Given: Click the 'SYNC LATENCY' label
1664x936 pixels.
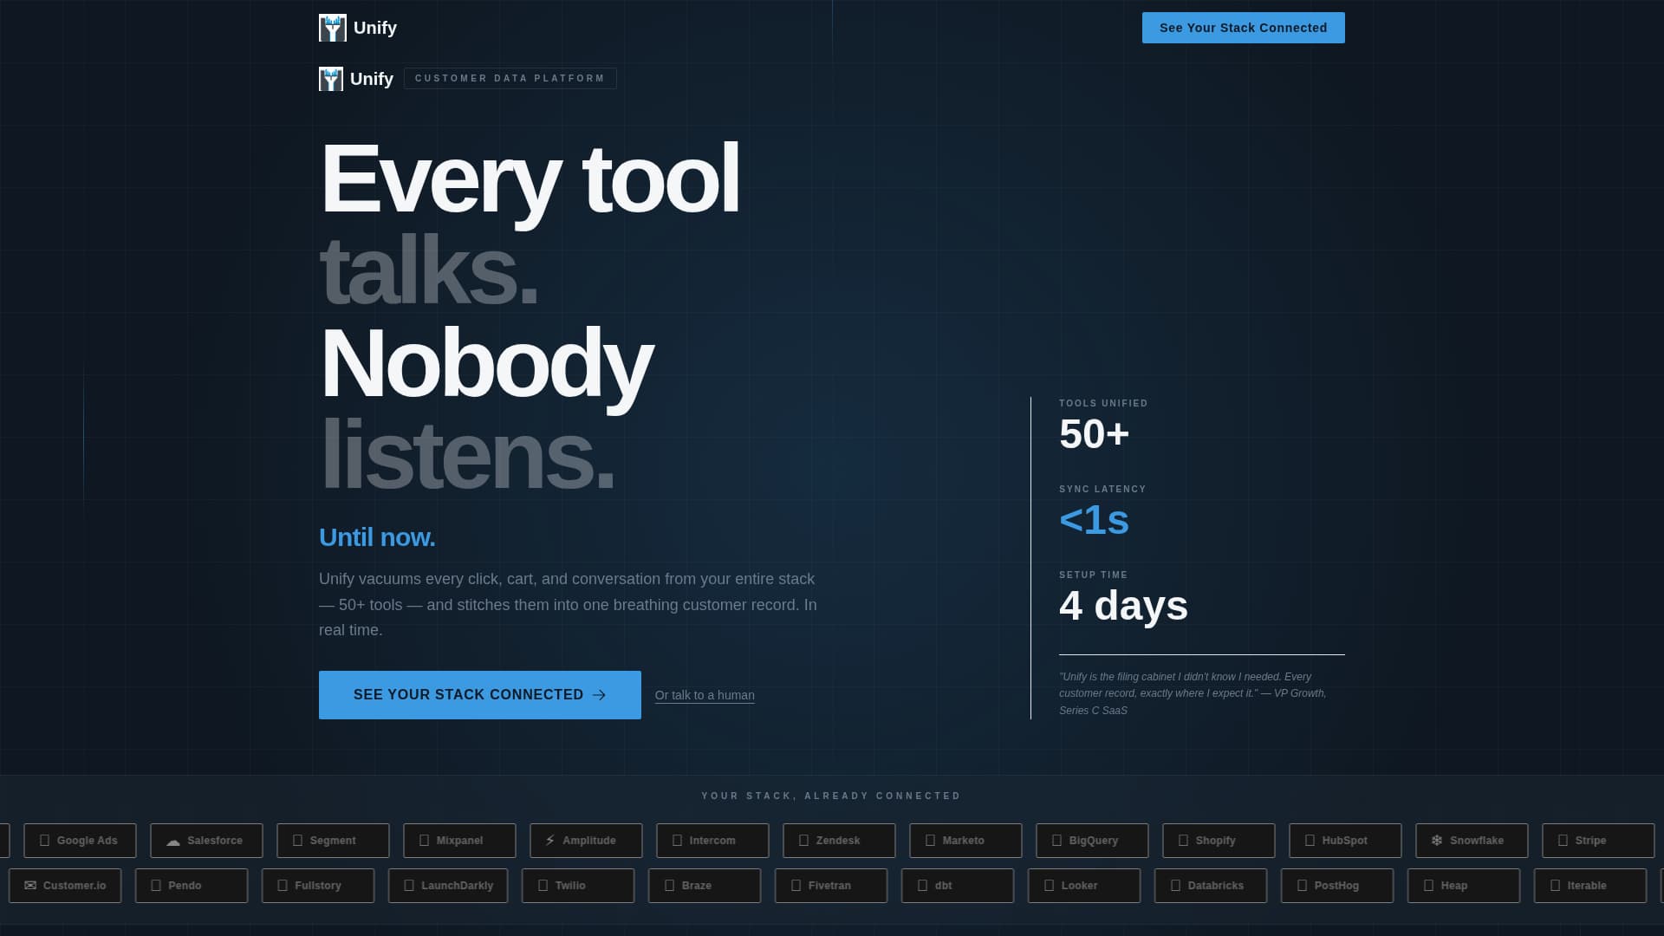Looking at the screenshot, I should [x=1102, y=489].
